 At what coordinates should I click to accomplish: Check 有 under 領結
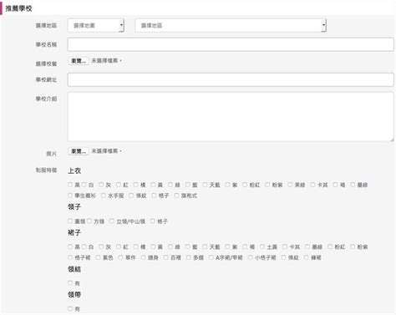[70, 283]
